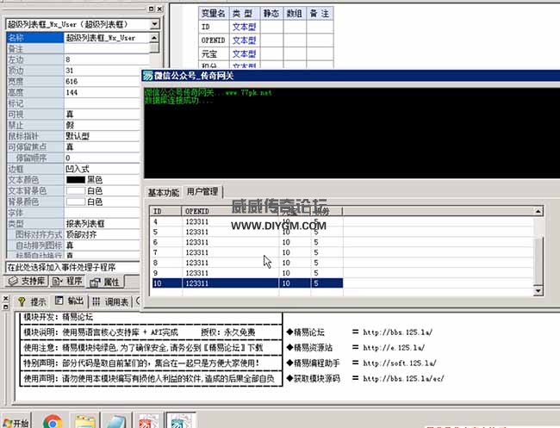Select user row with ID 9

pyautogui.click(x=246, y=273)
